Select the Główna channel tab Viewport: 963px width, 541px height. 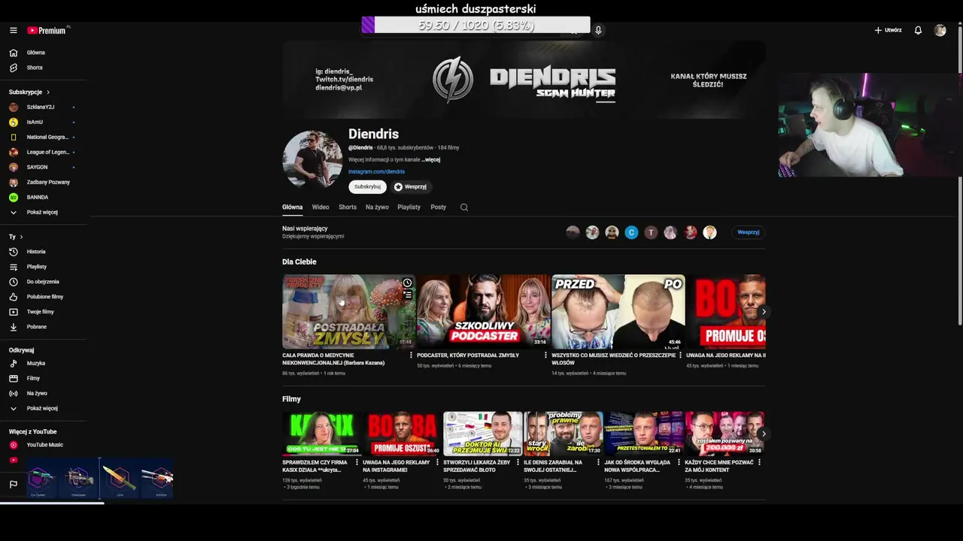point(292,207)
